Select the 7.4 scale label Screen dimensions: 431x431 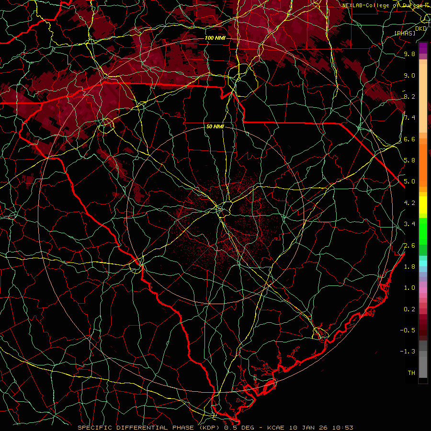[x=409, y=118]
